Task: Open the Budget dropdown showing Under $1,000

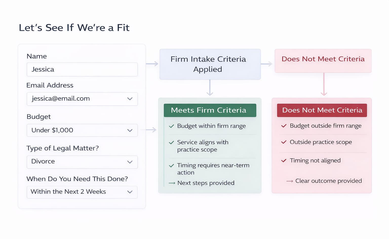Action: [82, 130]
